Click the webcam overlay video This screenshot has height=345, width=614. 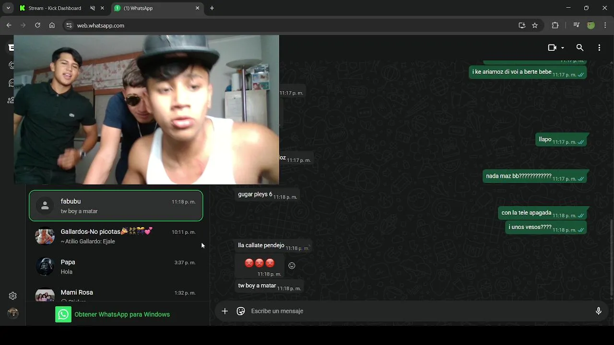point(146,110)
